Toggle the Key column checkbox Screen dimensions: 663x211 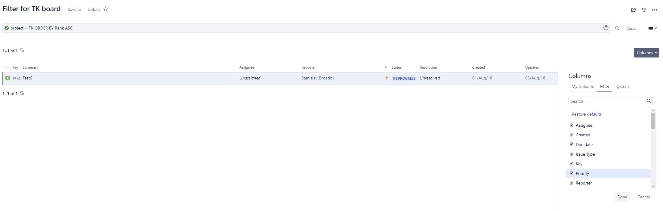coord(572,163)
